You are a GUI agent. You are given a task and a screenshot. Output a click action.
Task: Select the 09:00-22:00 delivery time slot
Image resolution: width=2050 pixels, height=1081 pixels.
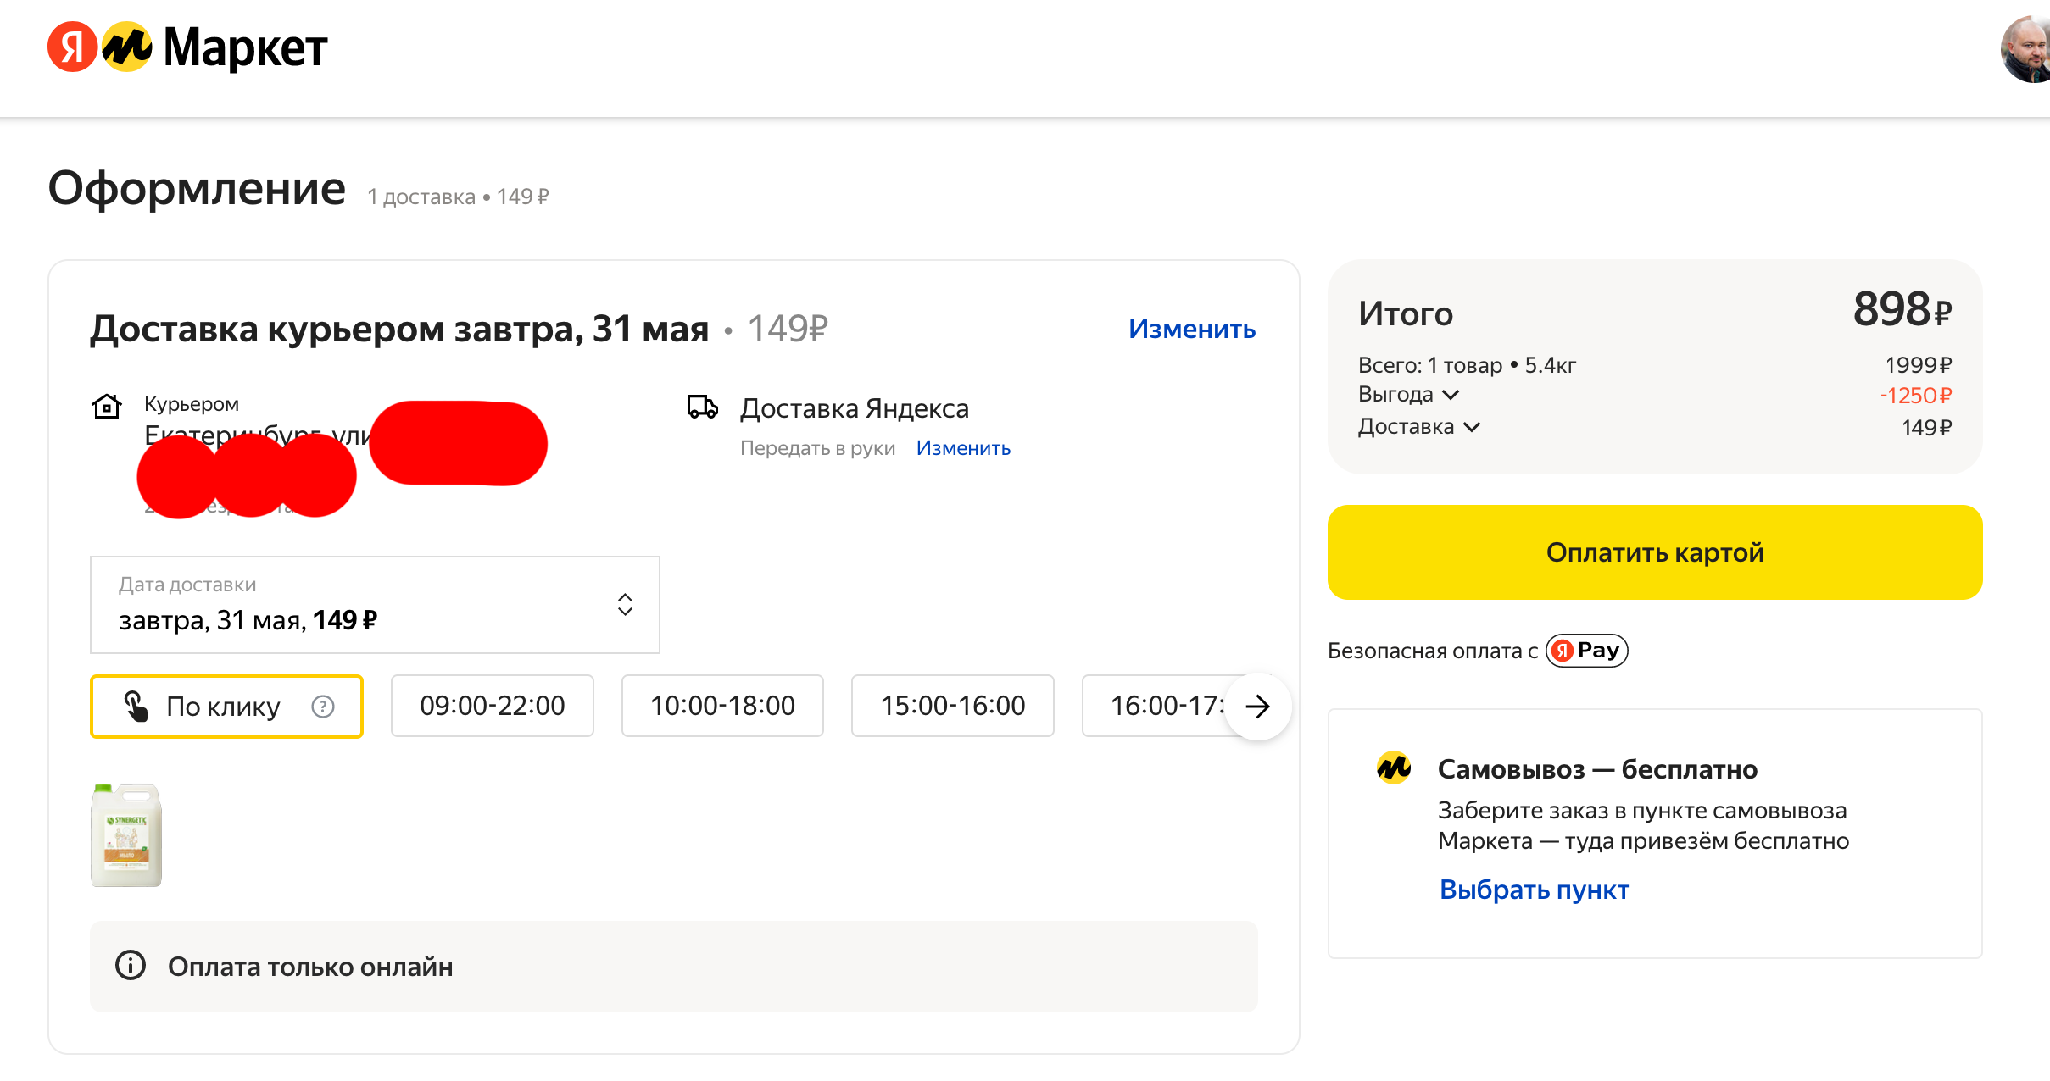coord(492,706)
